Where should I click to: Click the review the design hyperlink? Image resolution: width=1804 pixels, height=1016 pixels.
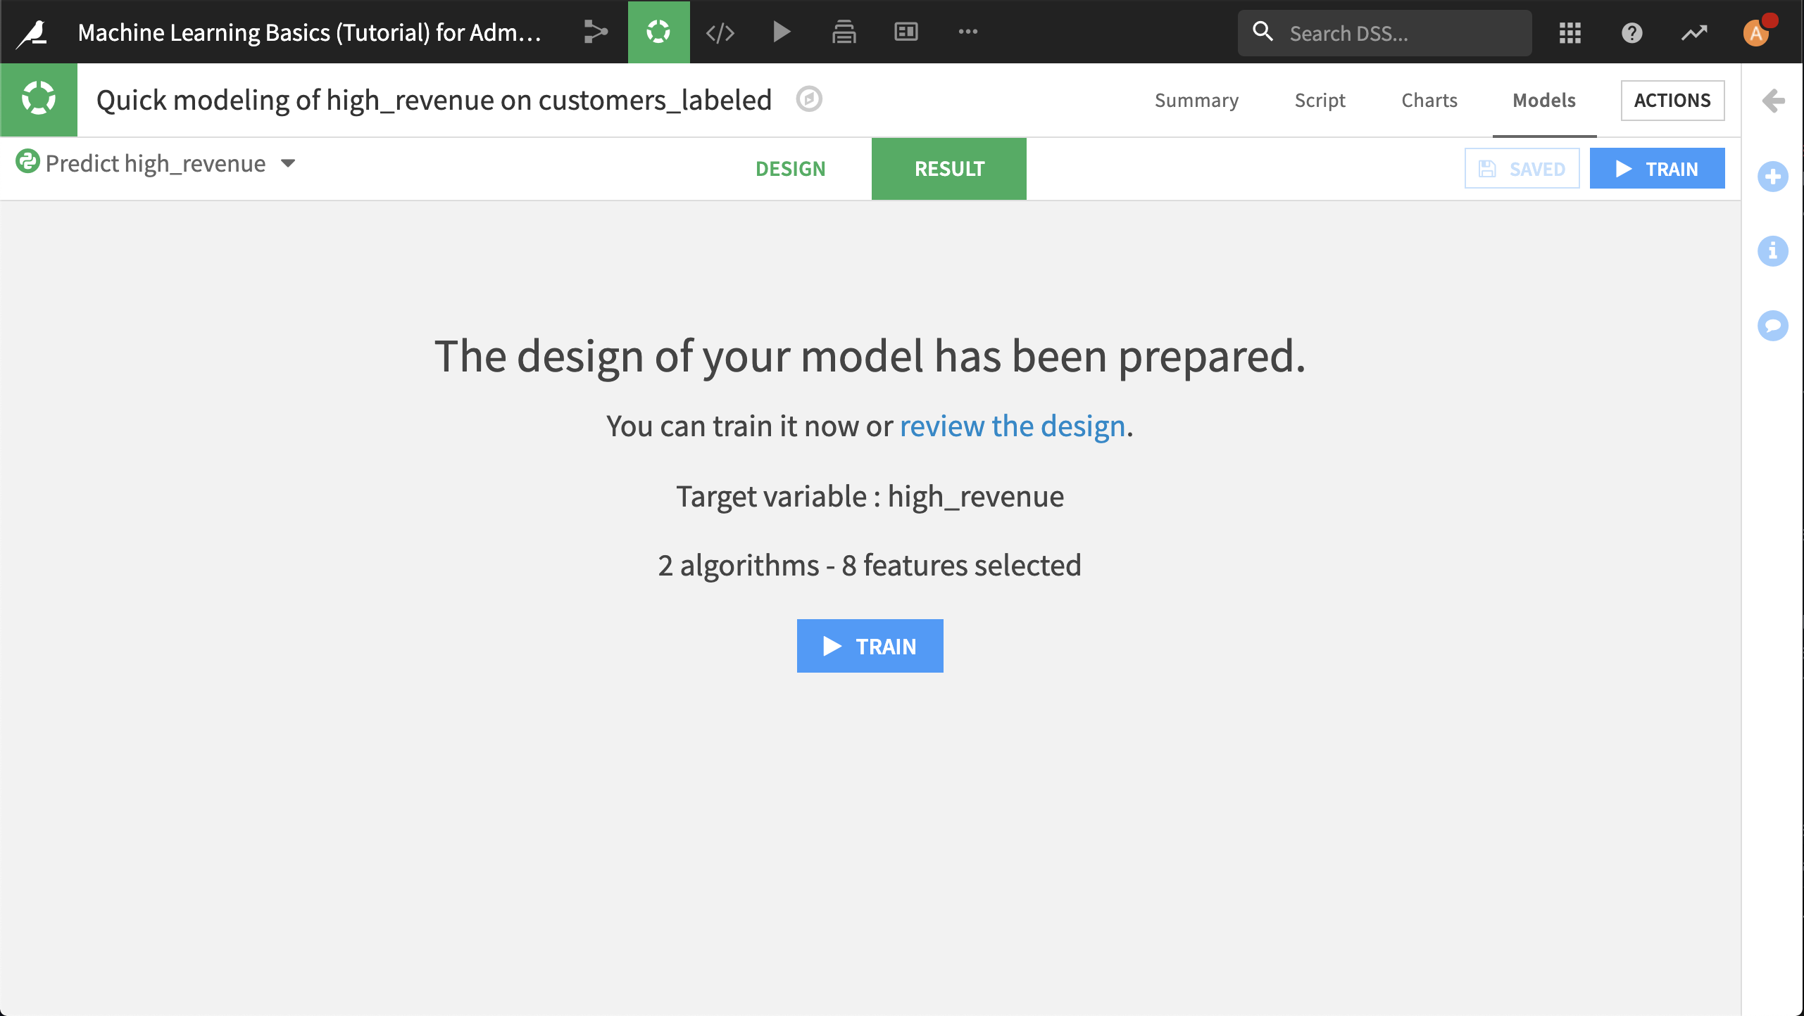click(1013, 426)
